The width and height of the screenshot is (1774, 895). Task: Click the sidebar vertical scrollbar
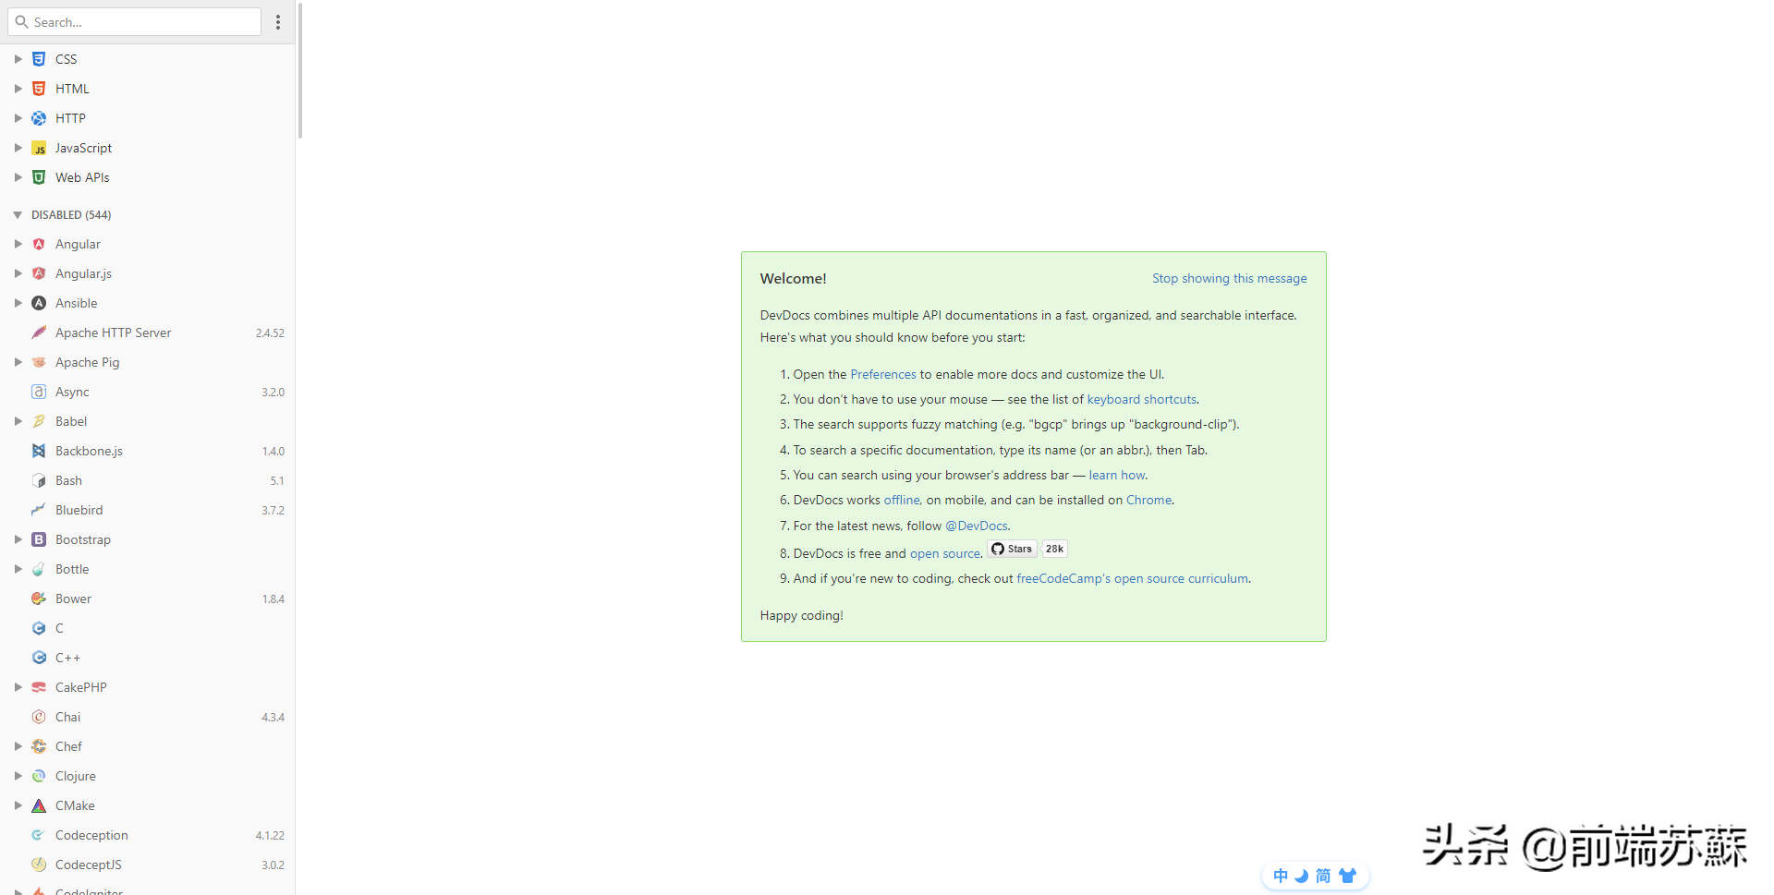pyautogui.click(x=300, y=69)
